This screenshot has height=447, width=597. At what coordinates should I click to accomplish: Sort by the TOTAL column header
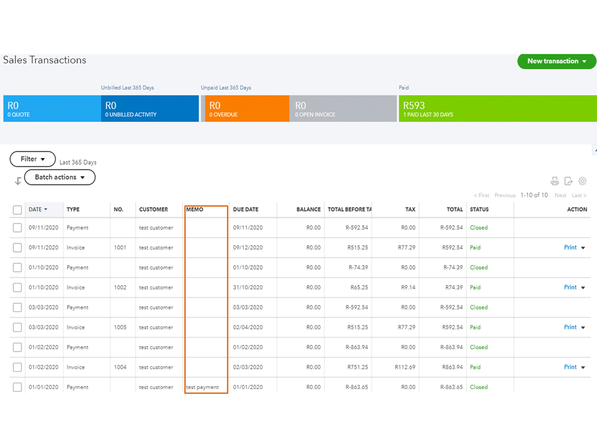(x=455, y=209)
